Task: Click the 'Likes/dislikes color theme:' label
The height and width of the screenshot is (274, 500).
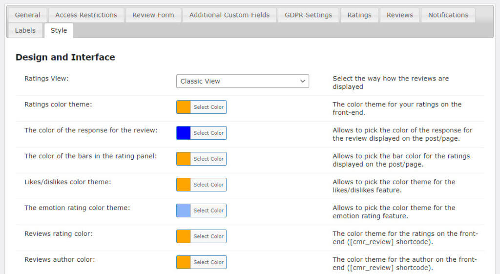Action: pos(67,182)
